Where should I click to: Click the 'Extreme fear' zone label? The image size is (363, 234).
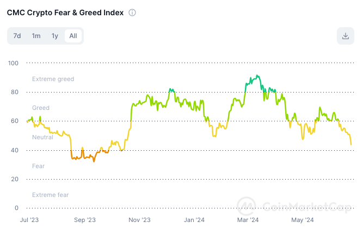(x=51, y=195)
